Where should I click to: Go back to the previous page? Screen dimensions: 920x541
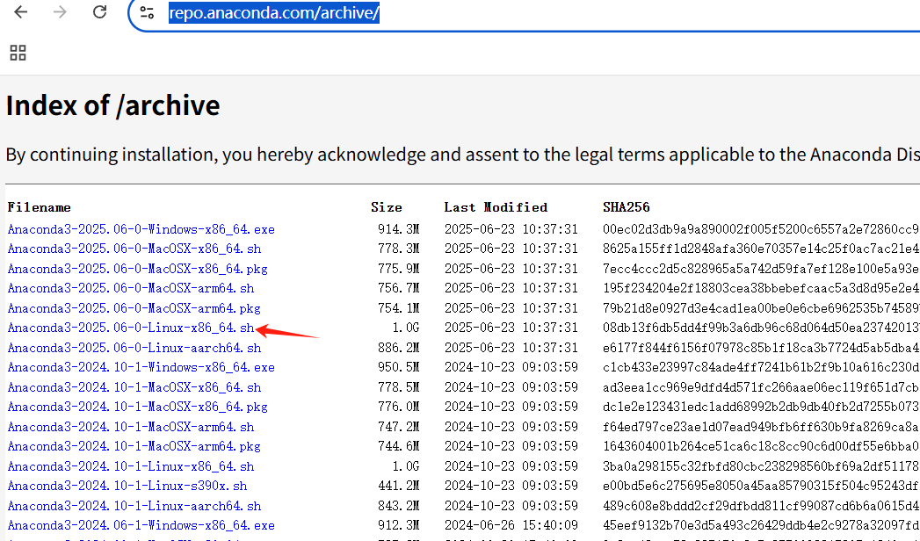(20, 11)
